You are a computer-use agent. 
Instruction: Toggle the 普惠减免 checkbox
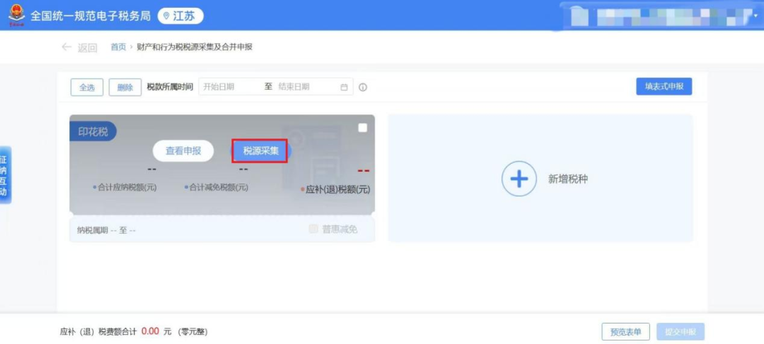point(314,229)
